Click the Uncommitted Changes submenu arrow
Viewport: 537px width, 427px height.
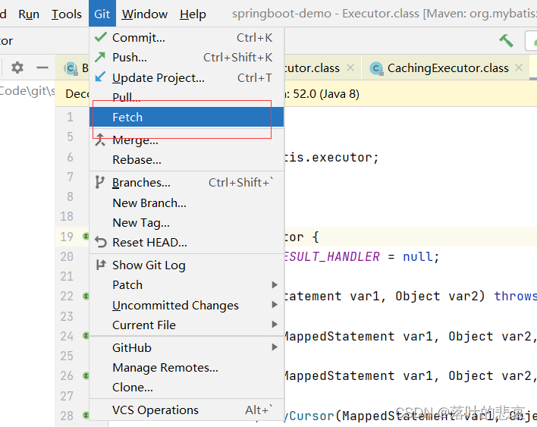coord(275,304)
